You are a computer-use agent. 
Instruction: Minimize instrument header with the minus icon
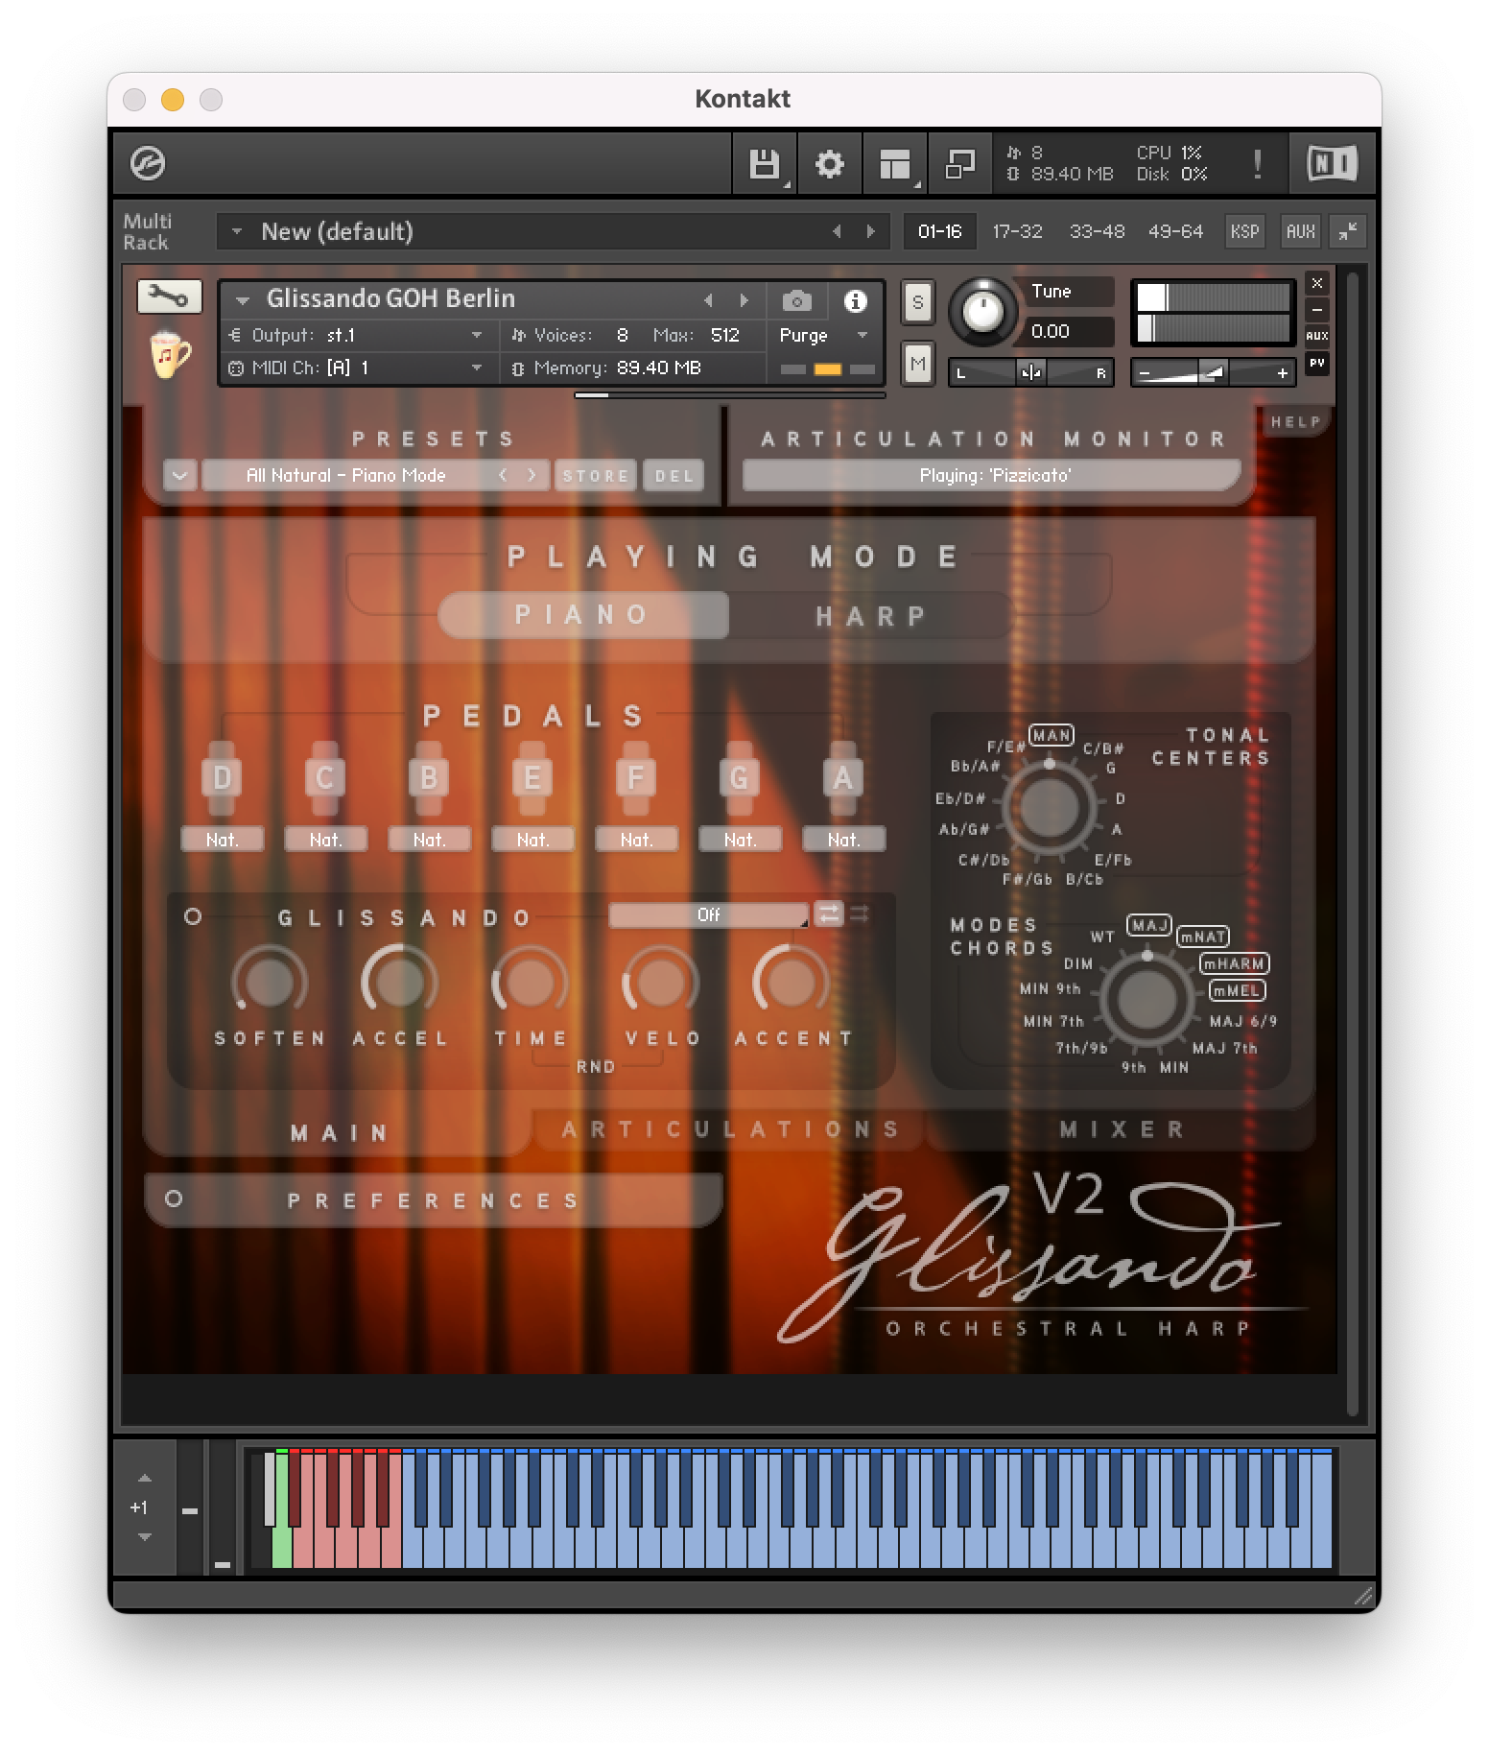pos(1317,309)
